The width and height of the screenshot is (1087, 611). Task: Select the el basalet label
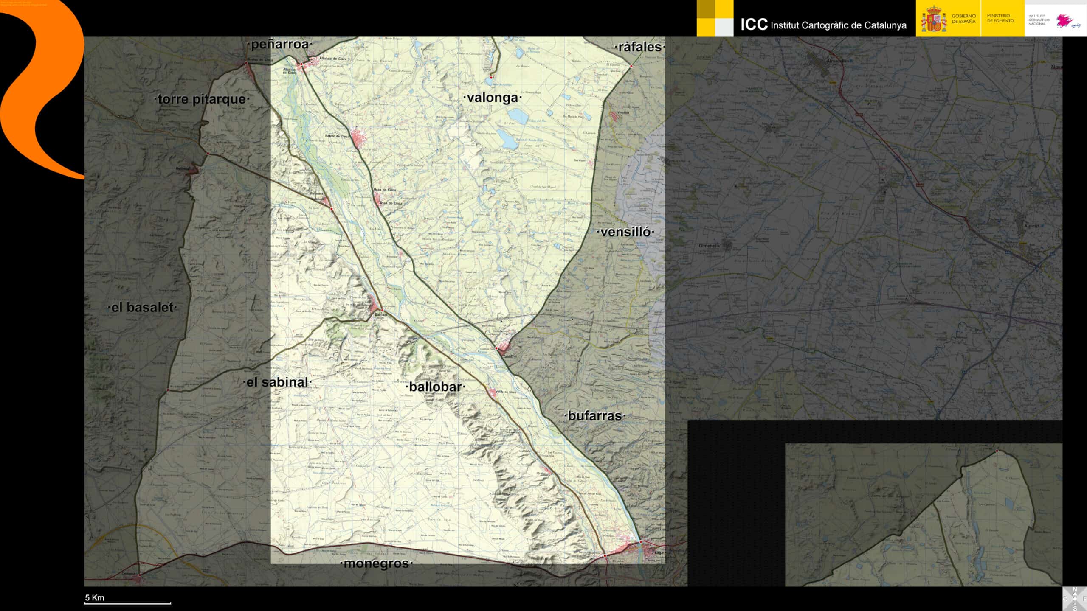142,307
